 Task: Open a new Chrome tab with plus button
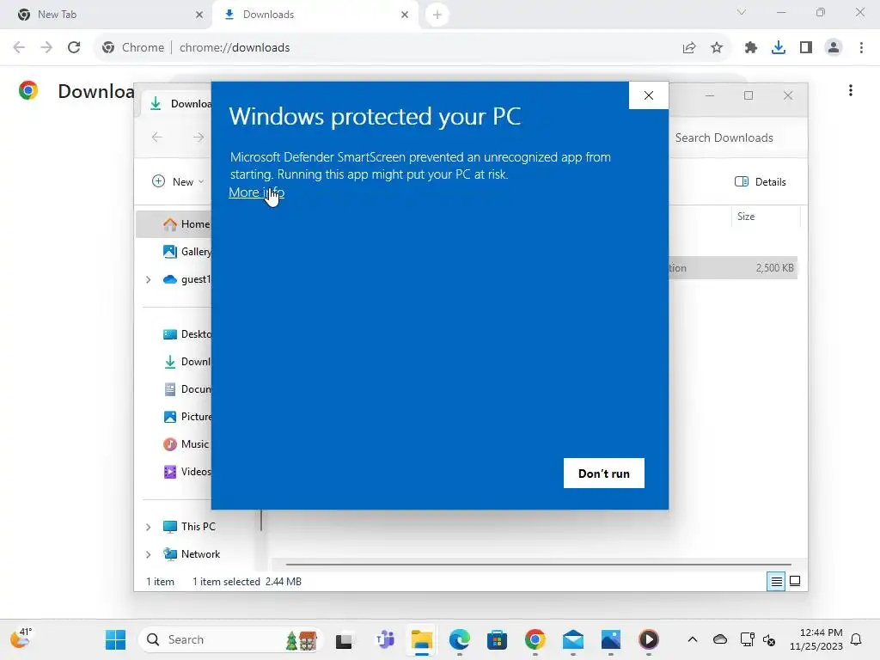(x=437, y=15)
